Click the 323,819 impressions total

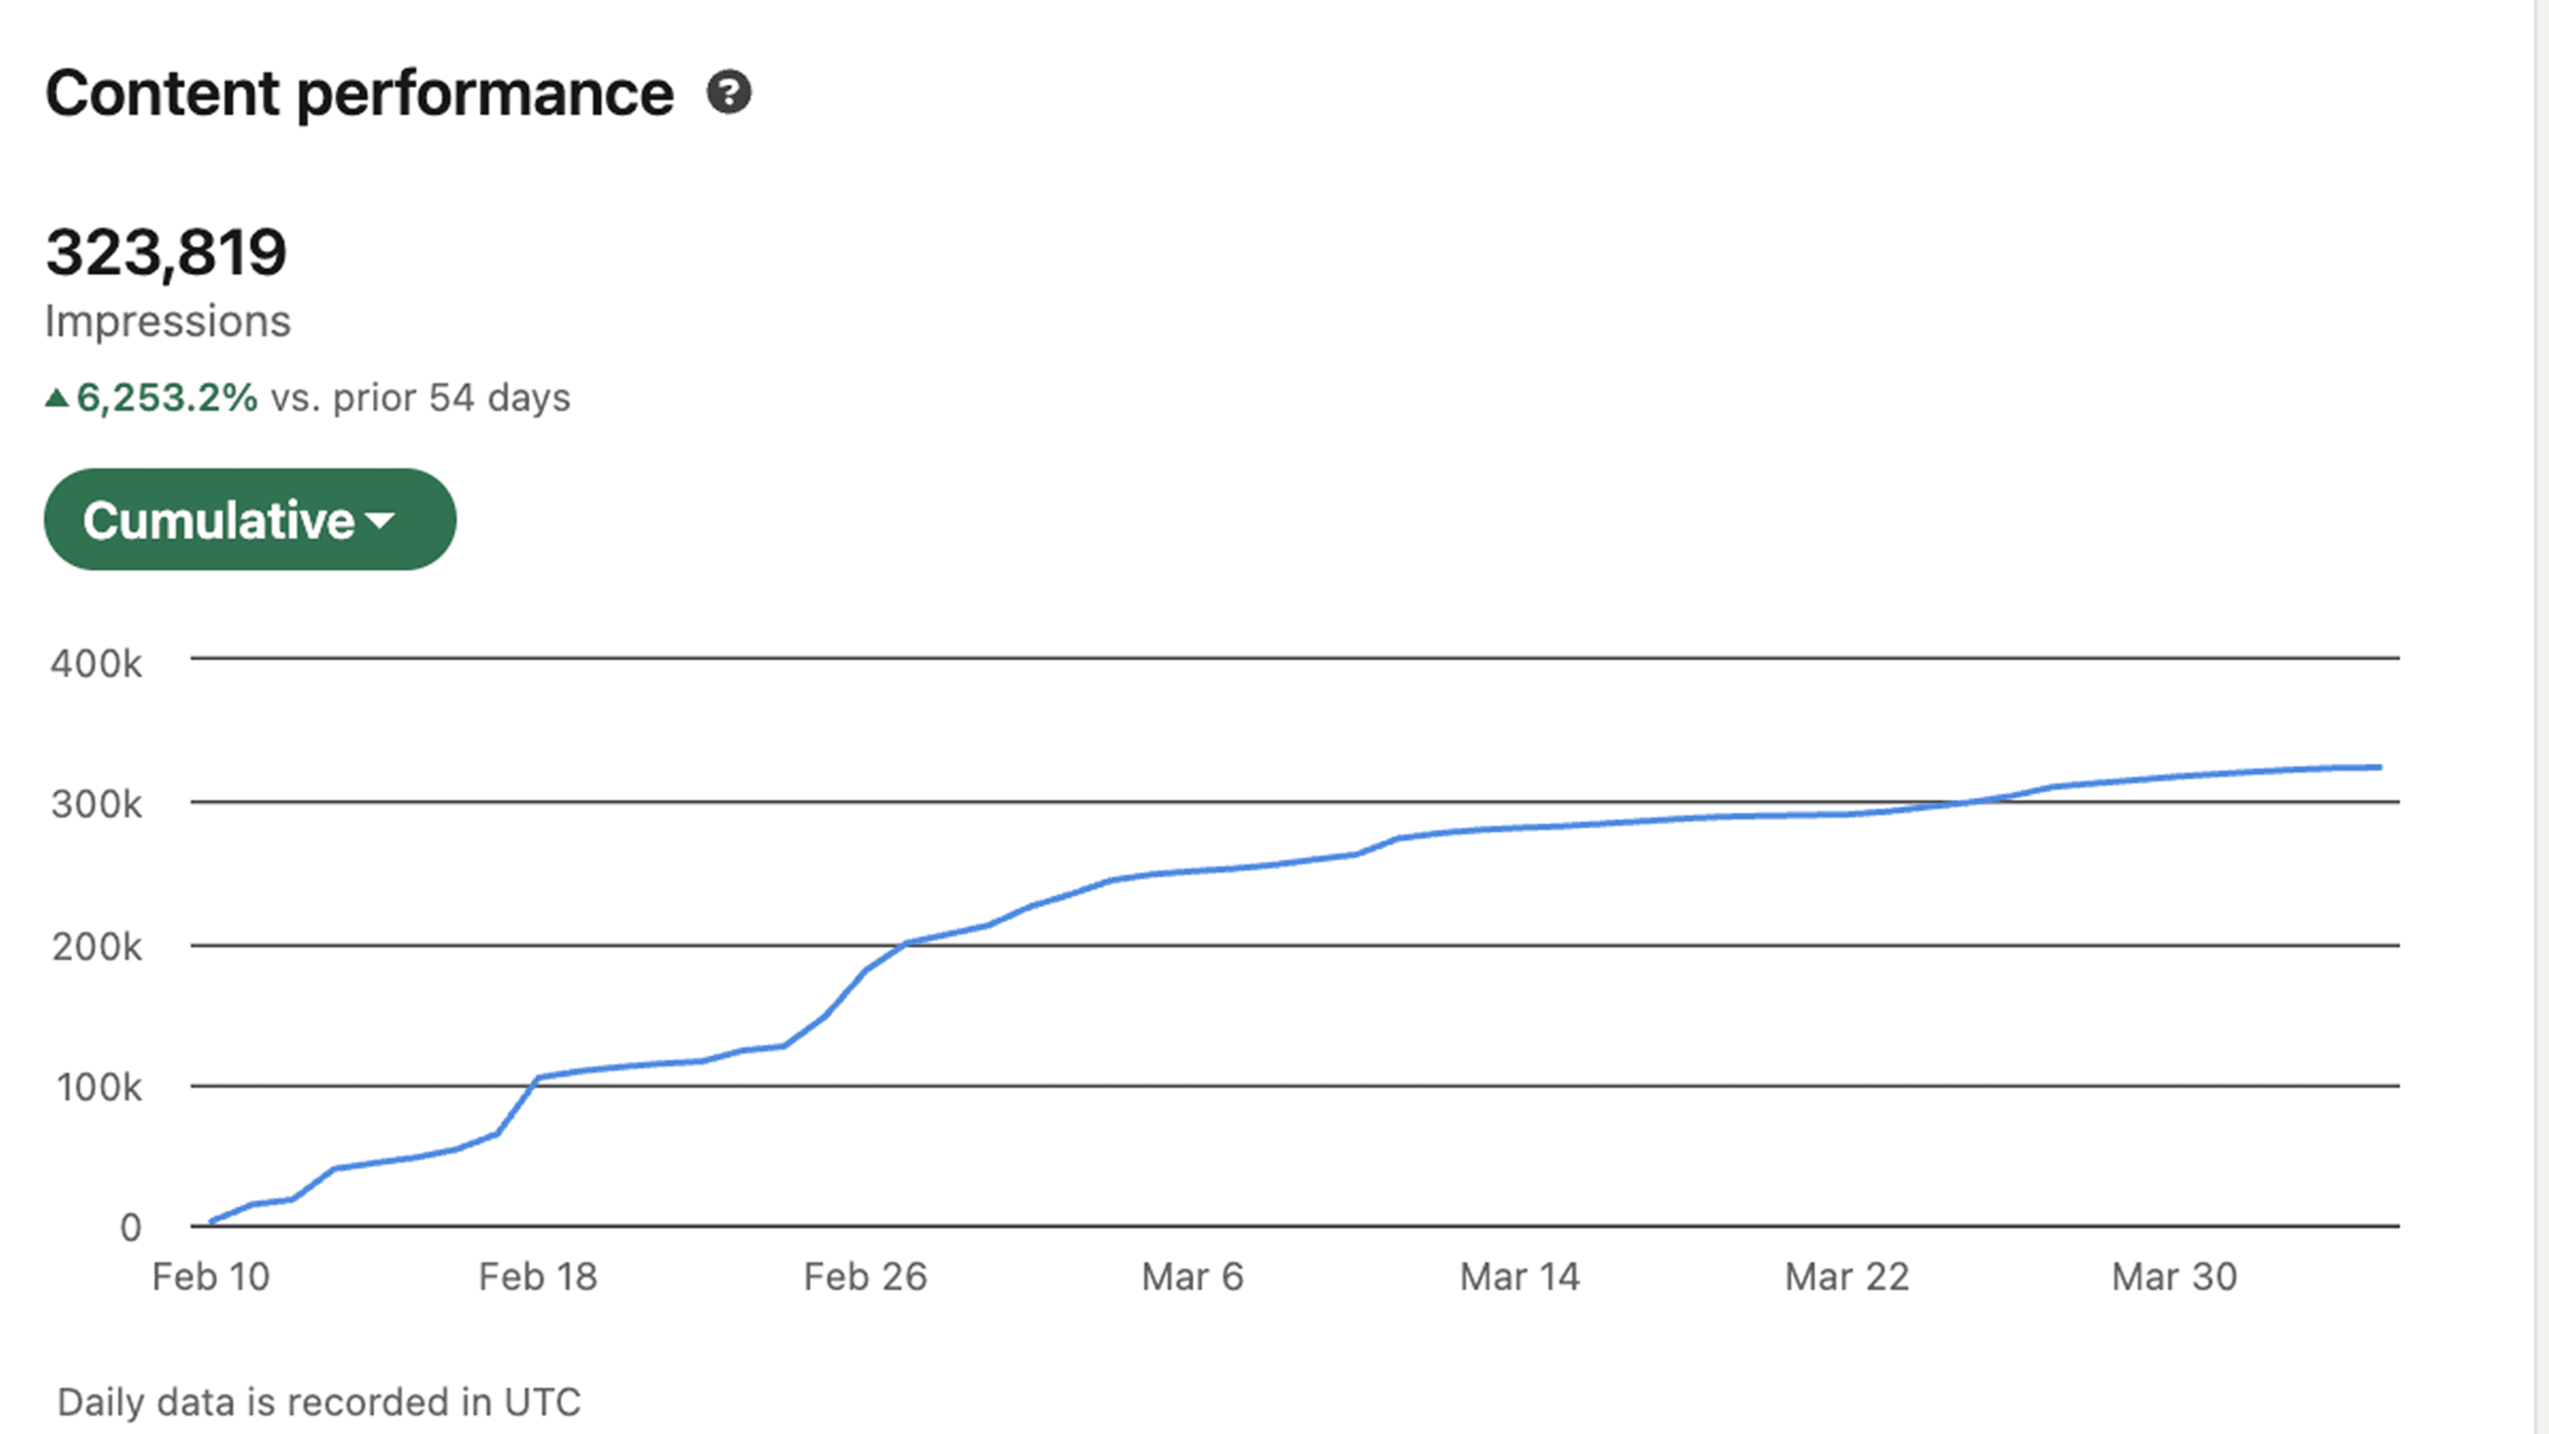[x=167, y=254]
